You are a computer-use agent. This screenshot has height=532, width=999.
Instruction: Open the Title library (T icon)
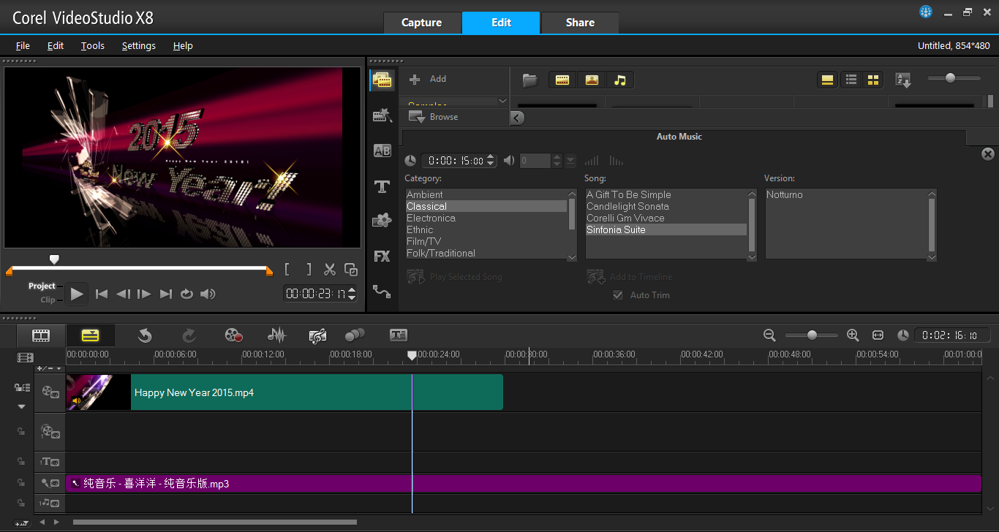tap(382, 186)
